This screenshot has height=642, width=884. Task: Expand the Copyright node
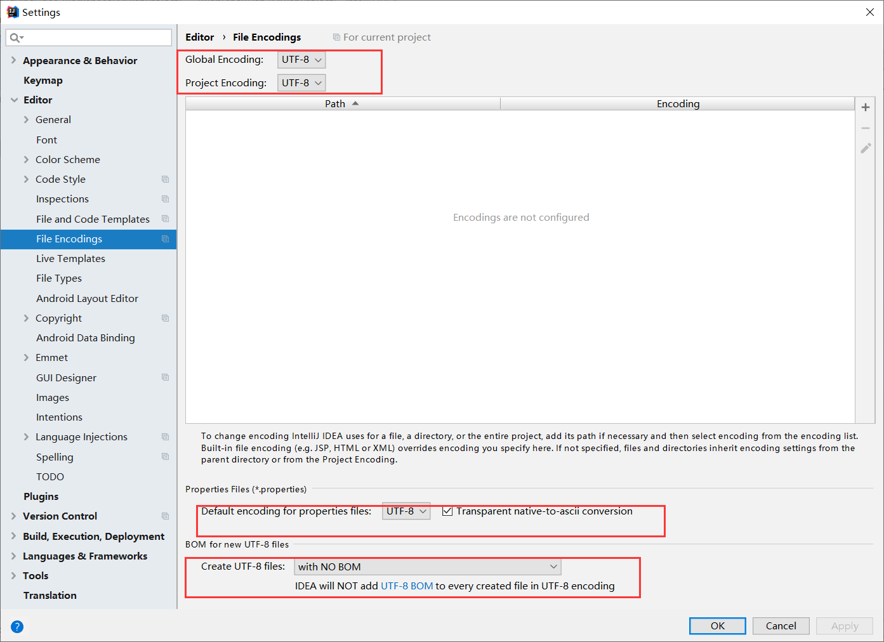point(26,318)
